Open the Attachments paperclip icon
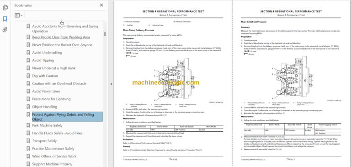Viewport: 351px width, 167px height. (5, 30)
